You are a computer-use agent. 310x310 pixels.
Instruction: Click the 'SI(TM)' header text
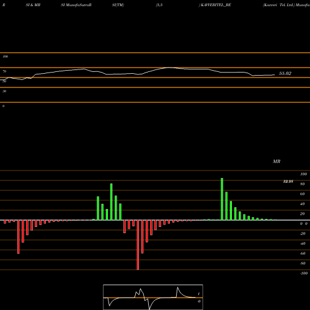pos(118,5)
